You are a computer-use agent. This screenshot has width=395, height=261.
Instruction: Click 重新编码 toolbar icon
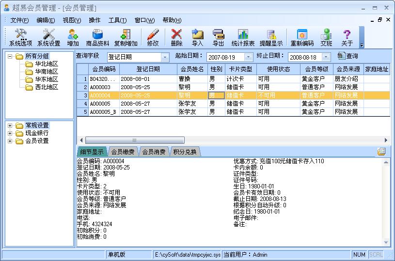coord(302,37)
